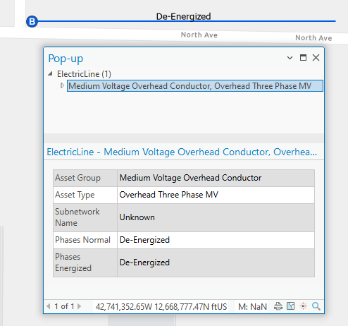The height and width of the screenshot is (326, 348).
Task: Go to previous pop-up record arrow
Action: (49, 306)
